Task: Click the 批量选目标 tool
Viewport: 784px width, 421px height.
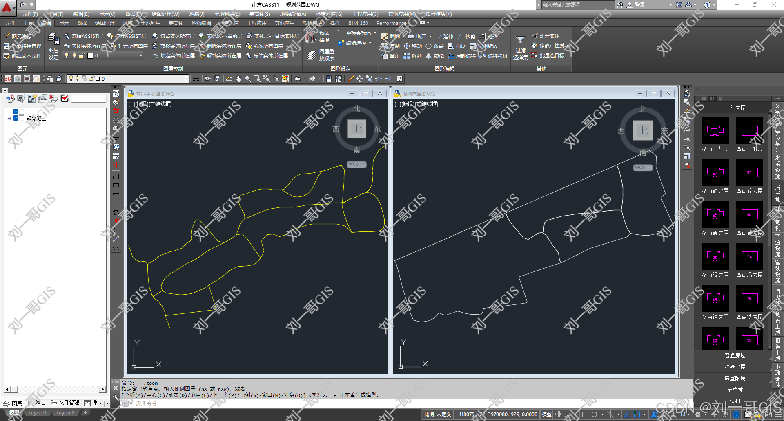Action: pyautogui.click(x=548, y=56)
